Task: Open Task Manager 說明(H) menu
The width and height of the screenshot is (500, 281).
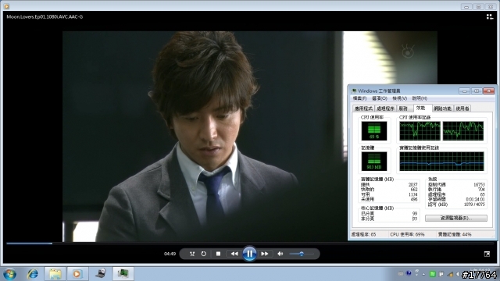Action: (420, 98)
